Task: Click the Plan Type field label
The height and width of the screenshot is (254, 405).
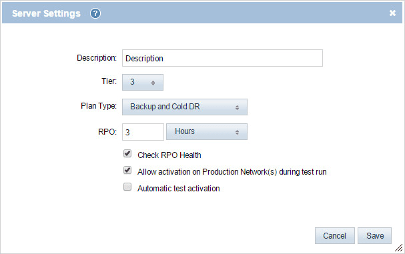Action: [x=99, y=106]
